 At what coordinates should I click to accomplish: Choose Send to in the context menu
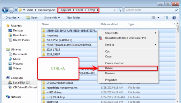(x=128, y=45)
